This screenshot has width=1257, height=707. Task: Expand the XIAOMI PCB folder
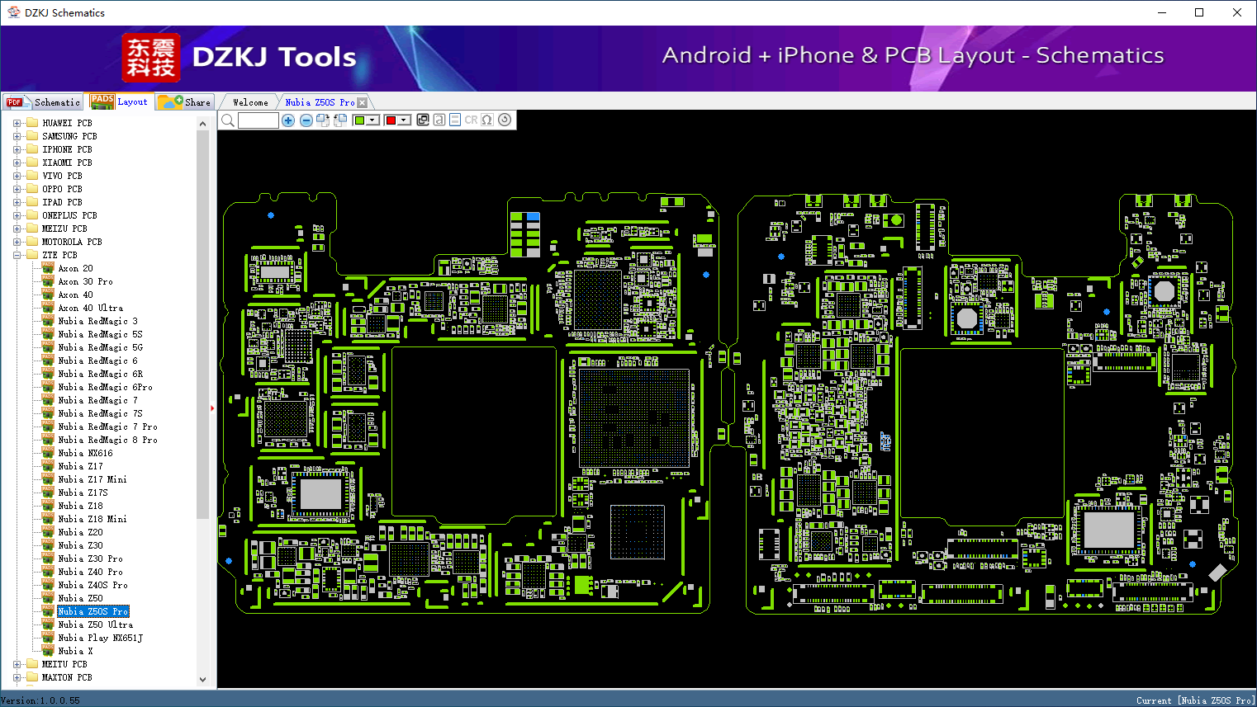click(17, 163)
